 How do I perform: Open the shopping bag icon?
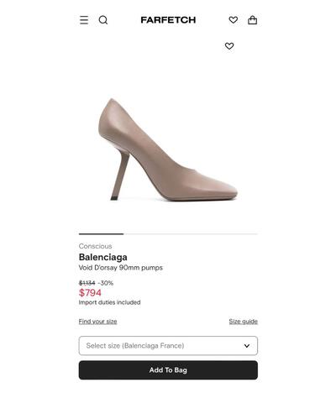(253, 20)
